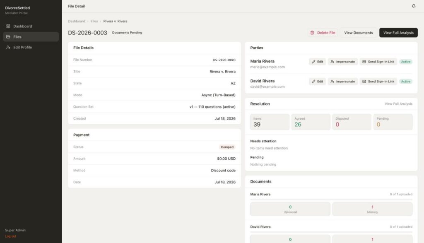Click the dark View Full Analysis button
This screenshot has width=424, height=243.
tap(398, 33)
